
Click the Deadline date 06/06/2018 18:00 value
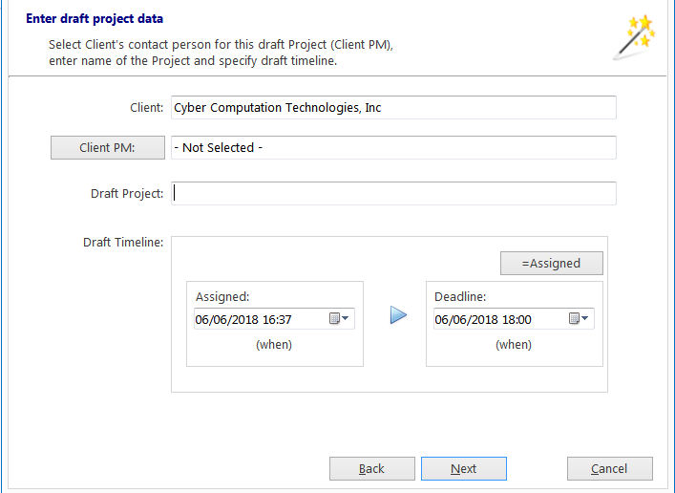point(483,320)
